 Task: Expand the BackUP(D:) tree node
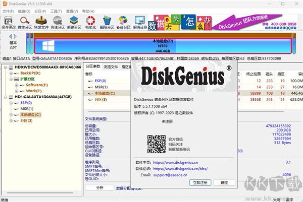(x=11, y=73)
